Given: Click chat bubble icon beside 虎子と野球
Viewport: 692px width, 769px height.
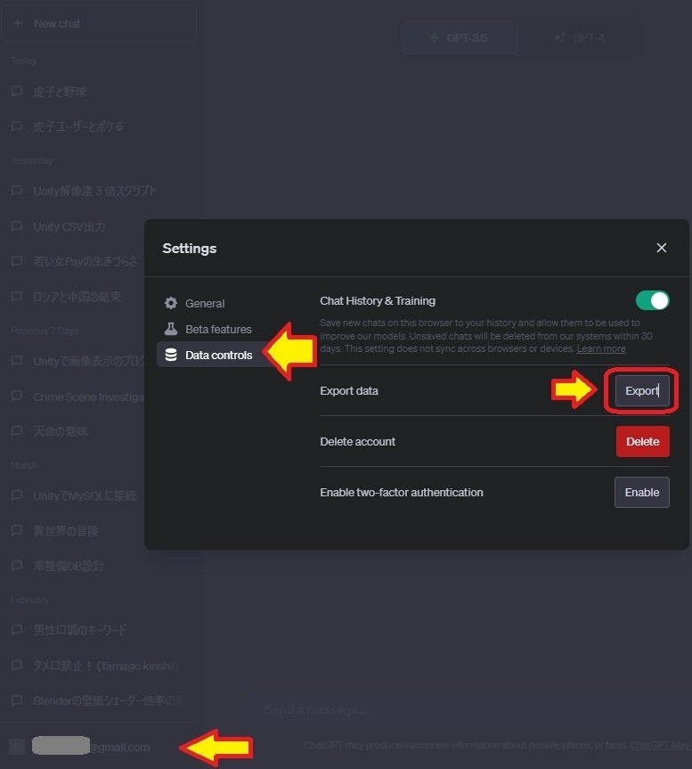Looking at the screenshot, I should [17, 91].
